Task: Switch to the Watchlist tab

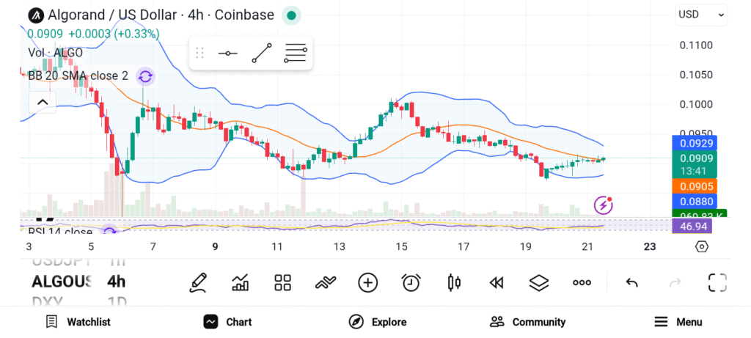Action: (78, 322)
